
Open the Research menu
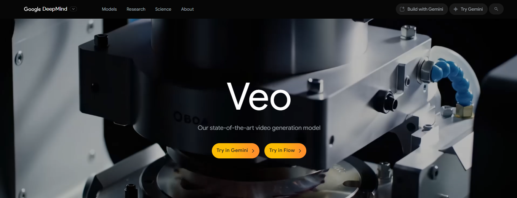(x=136, y=9)
